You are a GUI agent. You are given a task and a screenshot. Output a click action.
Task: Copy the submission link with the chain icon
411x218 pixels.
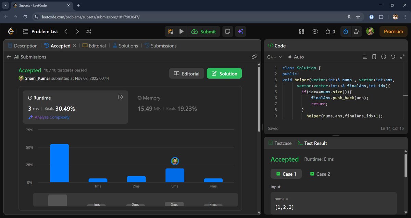pyautogui.click(x=254, y=56)
